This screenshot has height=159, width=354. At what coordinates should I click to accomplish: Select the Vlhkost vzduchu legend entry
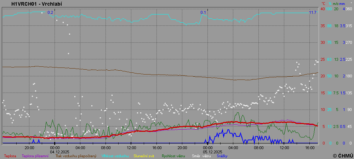pos(115,156)
